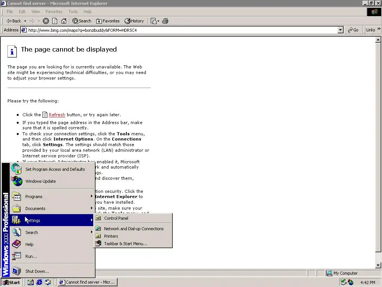Click the Forward arrow toolbar button
Viewport: 382px width, 287px height.
click(32, 21)
